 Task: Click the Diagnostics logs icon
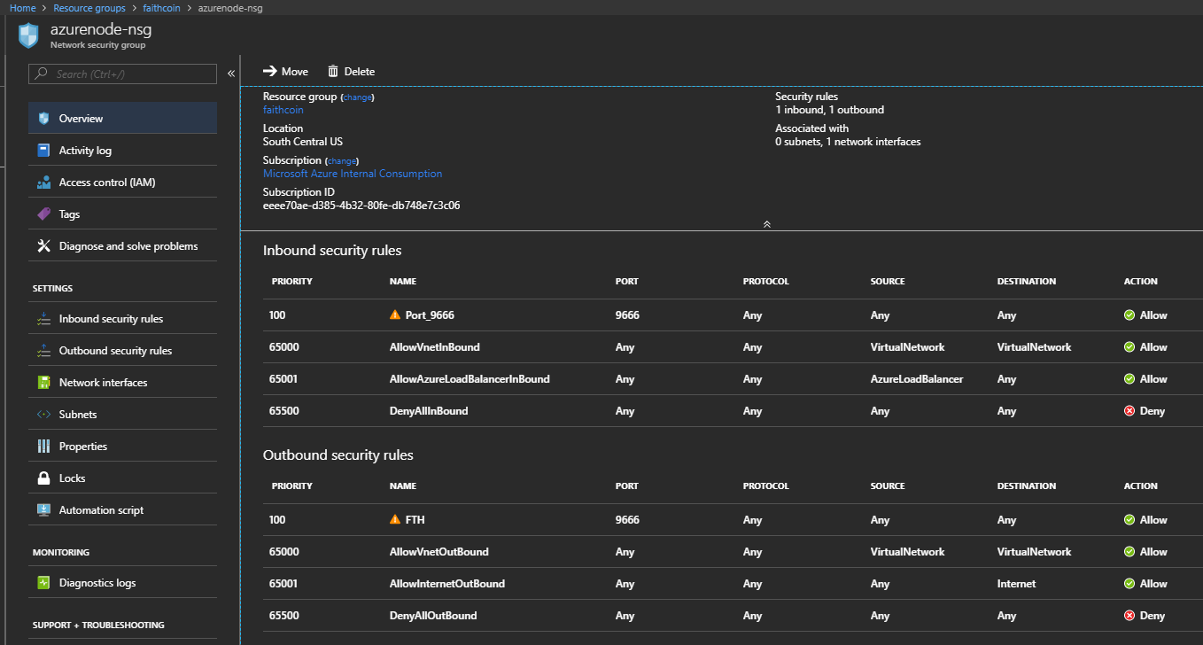43,583
